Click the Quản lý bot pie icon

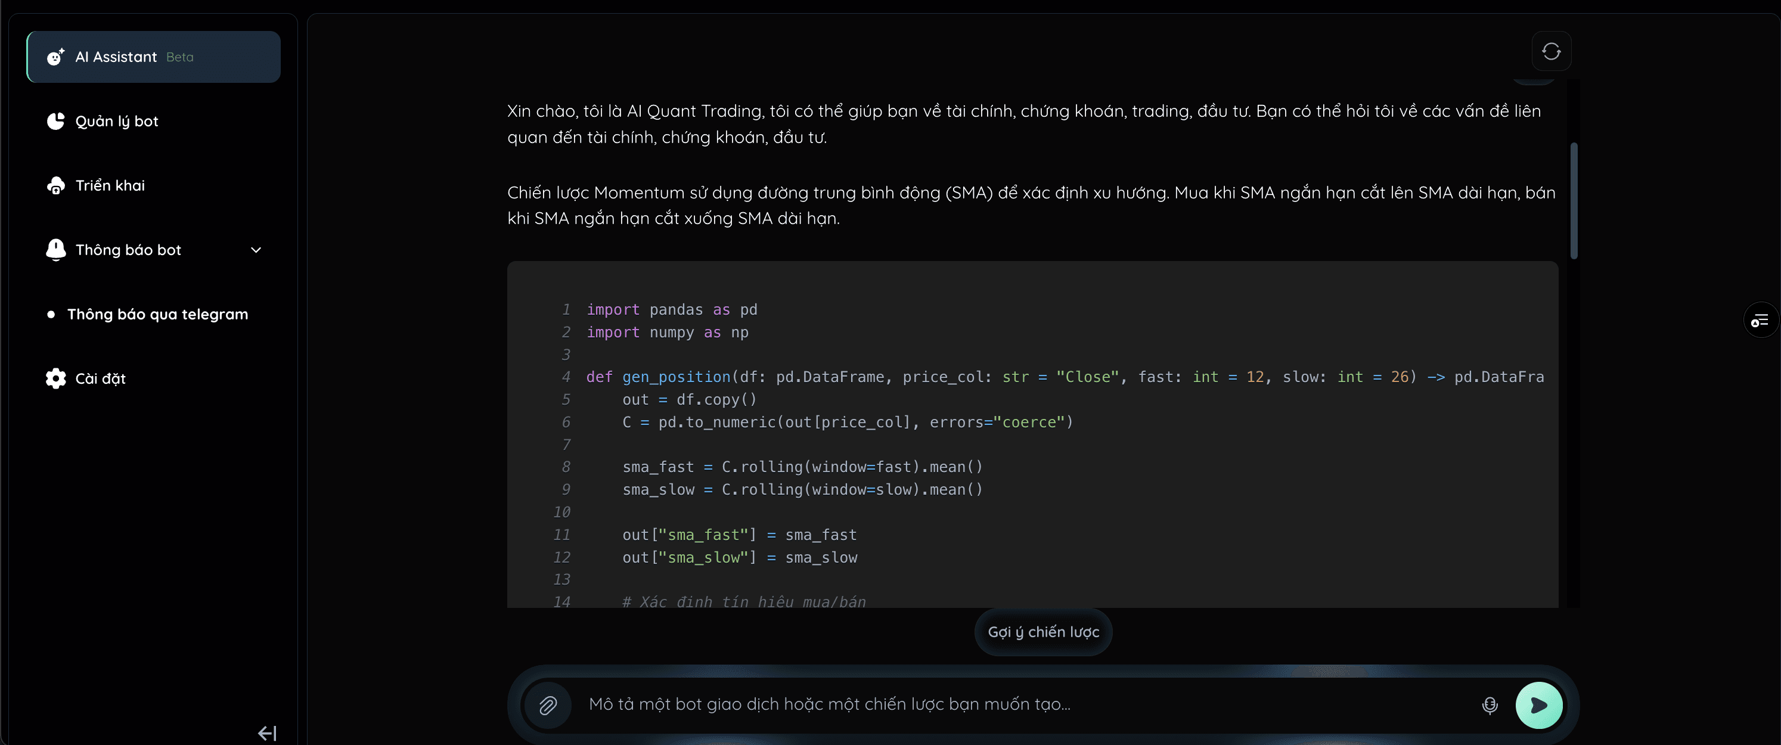tap(55, 121)
